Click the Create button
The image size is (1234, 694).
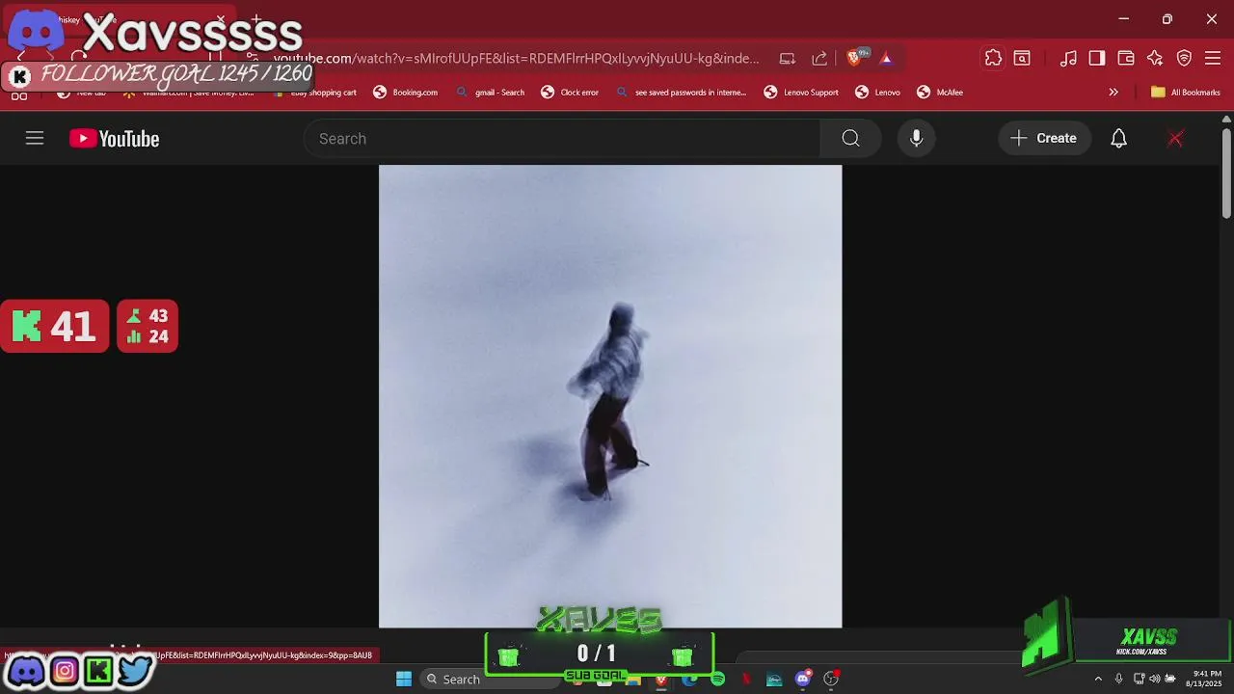pos(1044,139)
